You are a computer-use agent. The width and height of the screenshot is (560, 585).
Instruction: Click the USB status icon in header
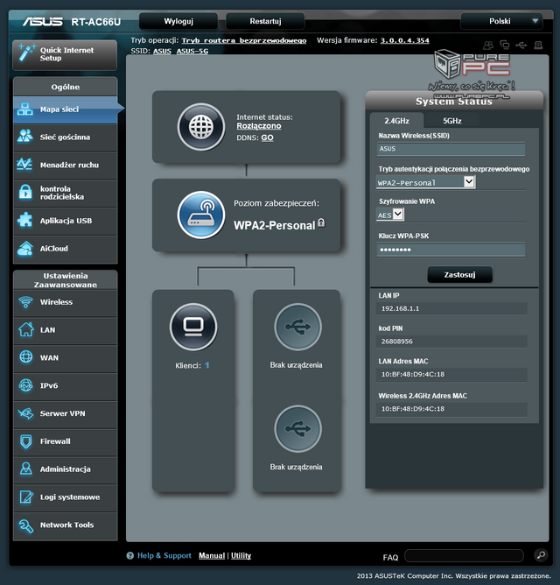pyautogui.click(x=521, y=46)
